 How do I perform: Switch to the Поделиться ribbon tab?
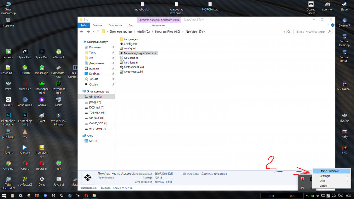115,25
